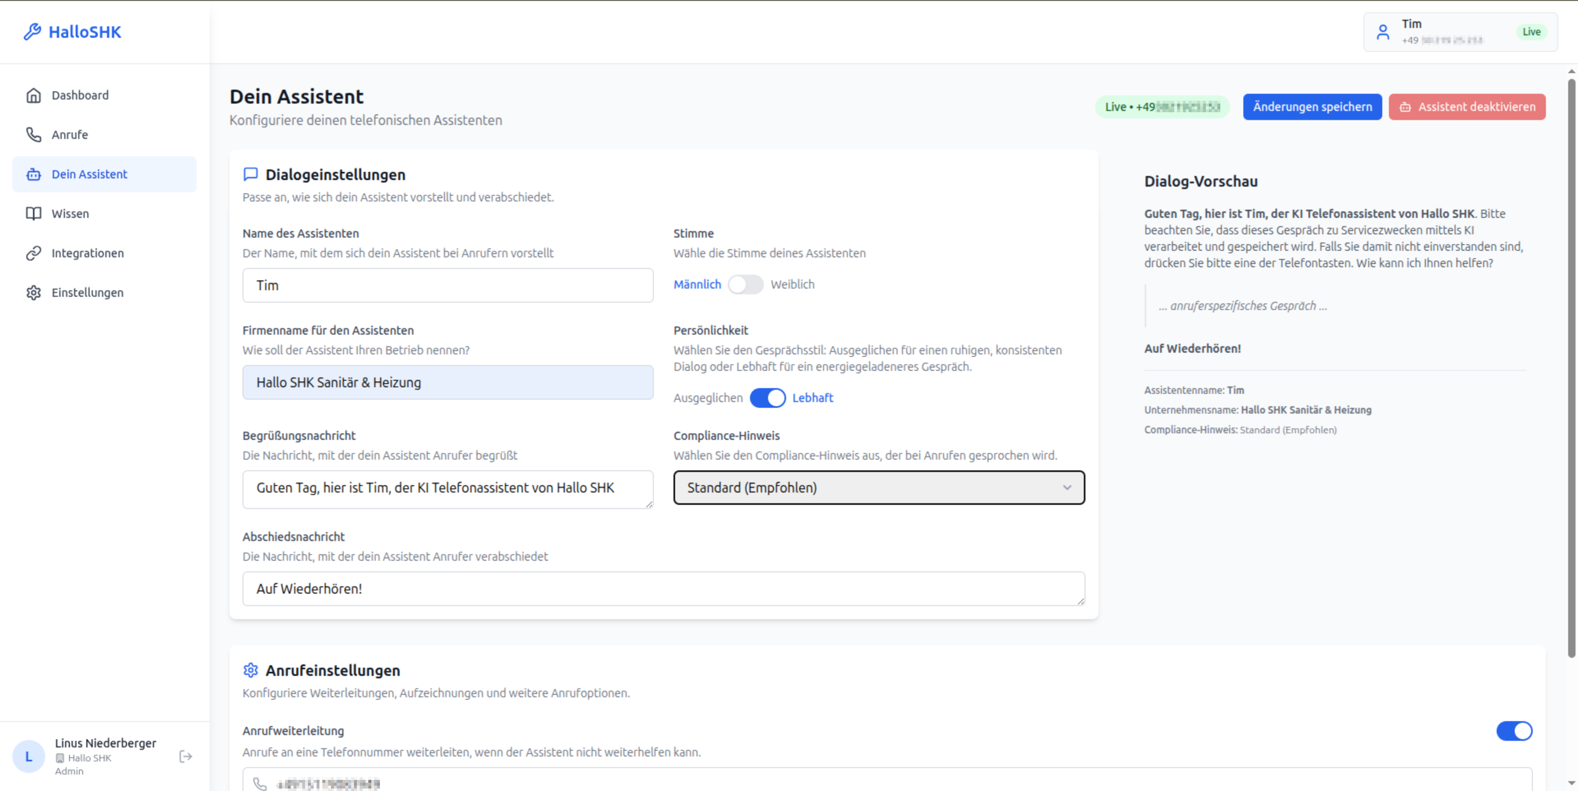Click the Dein Assistent robot icon
Image resolution: width=1578 pixels, height=791 pixels.
[34, 174]
